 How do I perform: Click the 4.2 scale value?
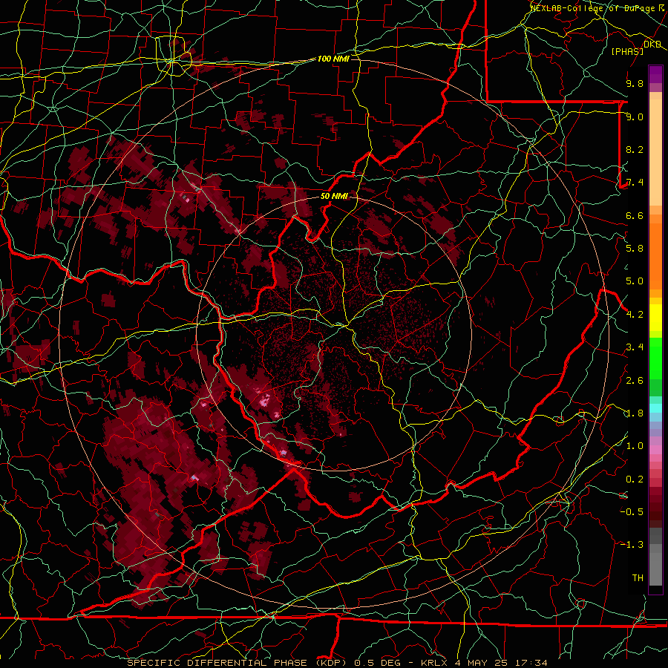tap(635, 315)
